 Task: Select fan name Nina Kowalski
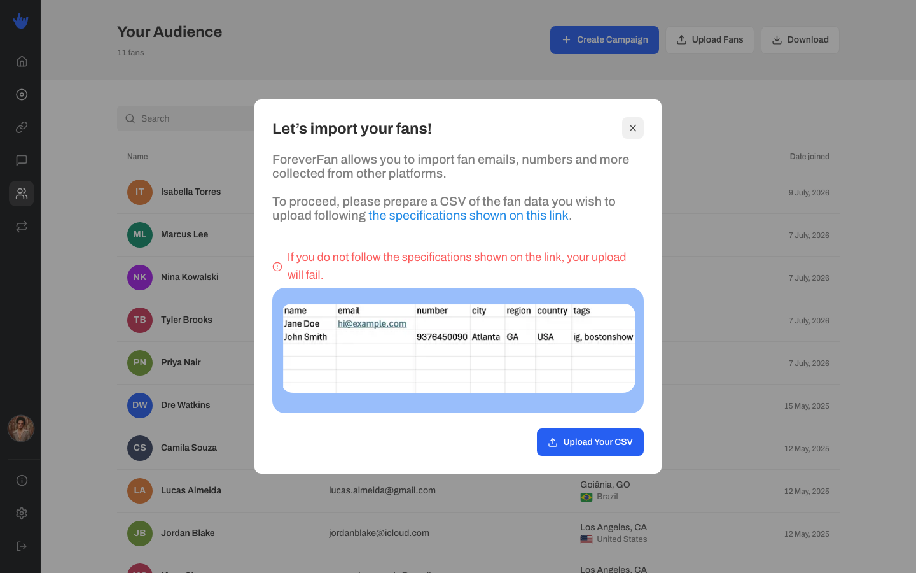pos(190,277)
